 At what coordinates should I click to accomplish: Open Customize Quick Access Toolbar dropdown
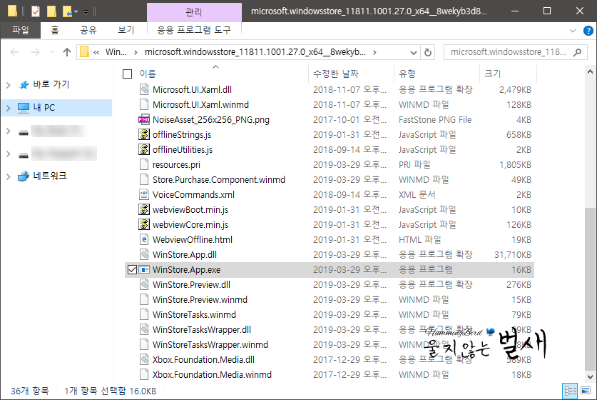tap(86, 12)
